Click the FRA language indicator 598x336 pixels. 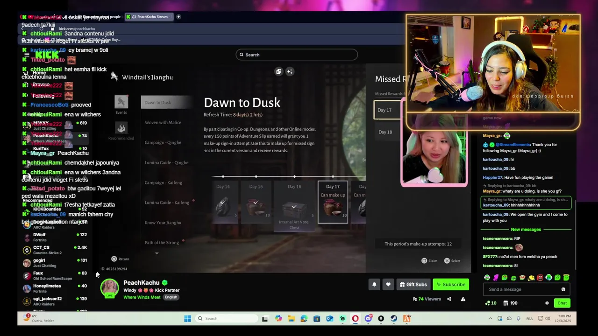tap(529, 319)
